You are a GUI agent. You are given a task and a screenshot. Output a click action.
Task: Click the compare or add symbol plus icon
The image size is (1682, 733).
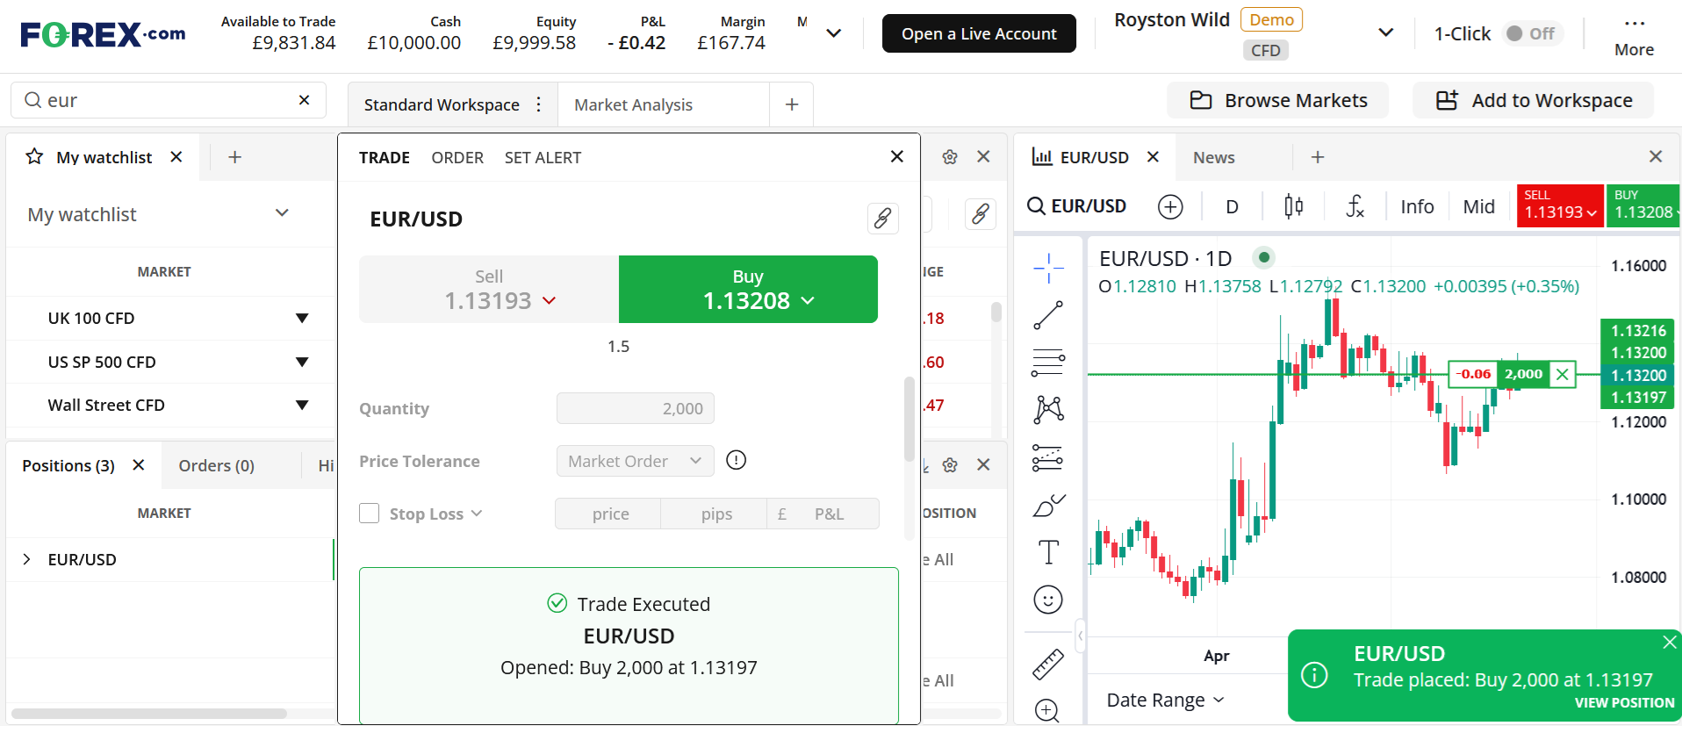[1170, 206]
